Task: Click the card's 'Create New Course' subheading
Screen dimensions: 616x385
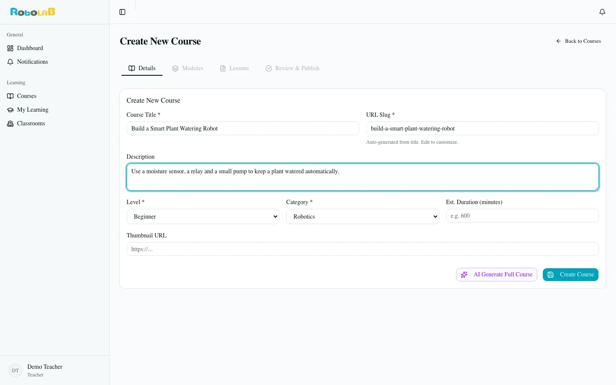Action: point(153,101)
